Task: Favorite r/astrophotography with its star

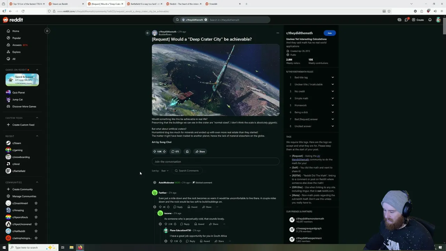Action: pos(36,238)
